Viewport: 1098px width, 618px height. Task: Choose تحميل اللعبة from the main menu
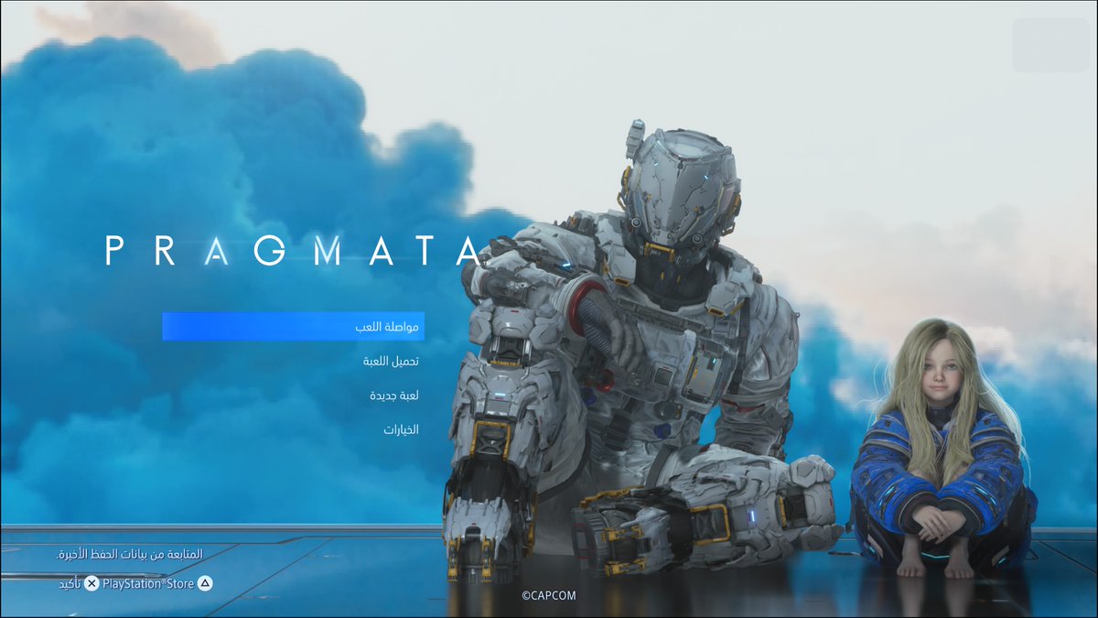[x=391, y=362]
